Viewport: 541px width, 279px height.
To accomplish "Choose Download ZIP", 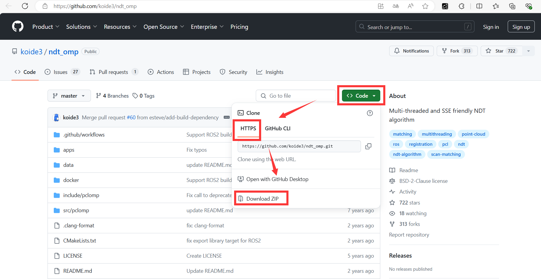I will pos(258,199).
